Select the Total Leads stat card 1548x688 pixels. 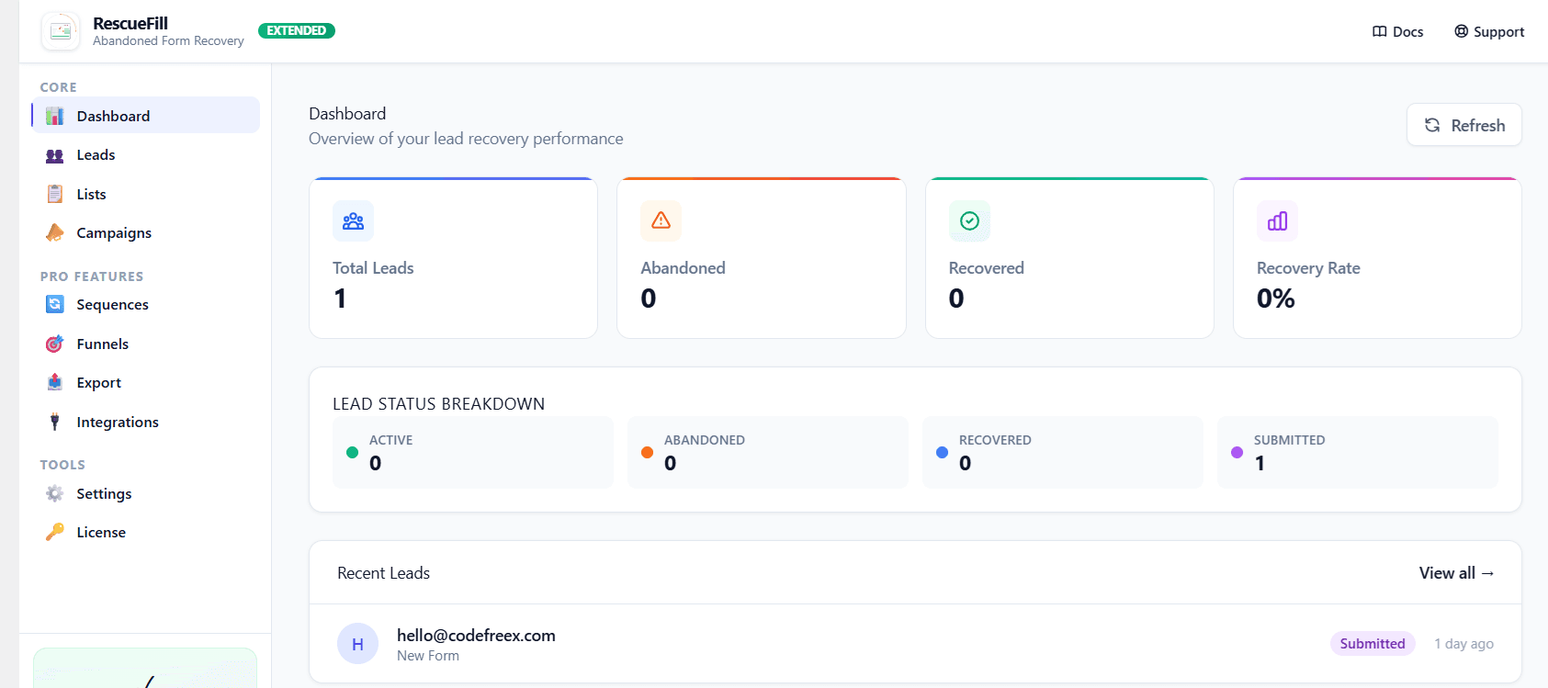454,258
